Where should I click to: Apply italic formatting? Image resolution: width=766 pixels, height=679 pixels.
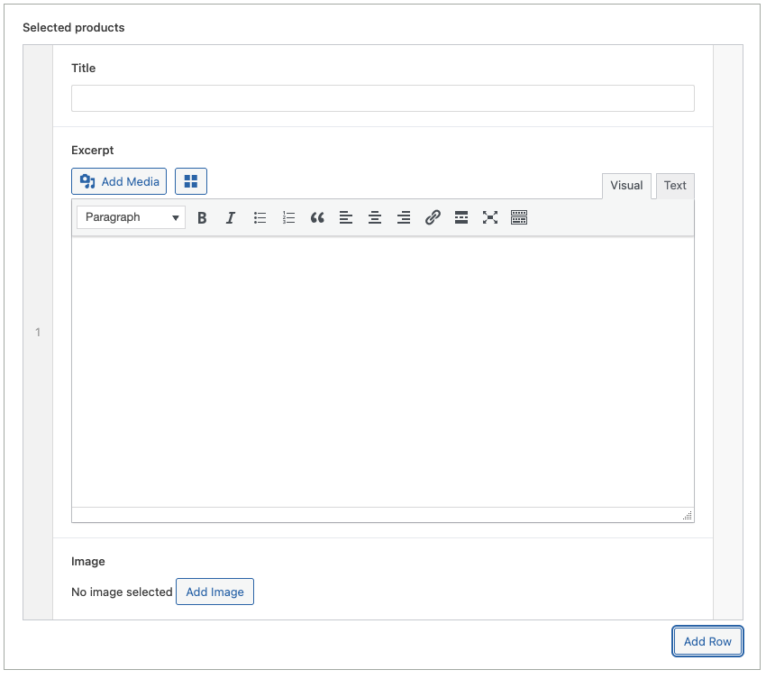tap(231, 217)
